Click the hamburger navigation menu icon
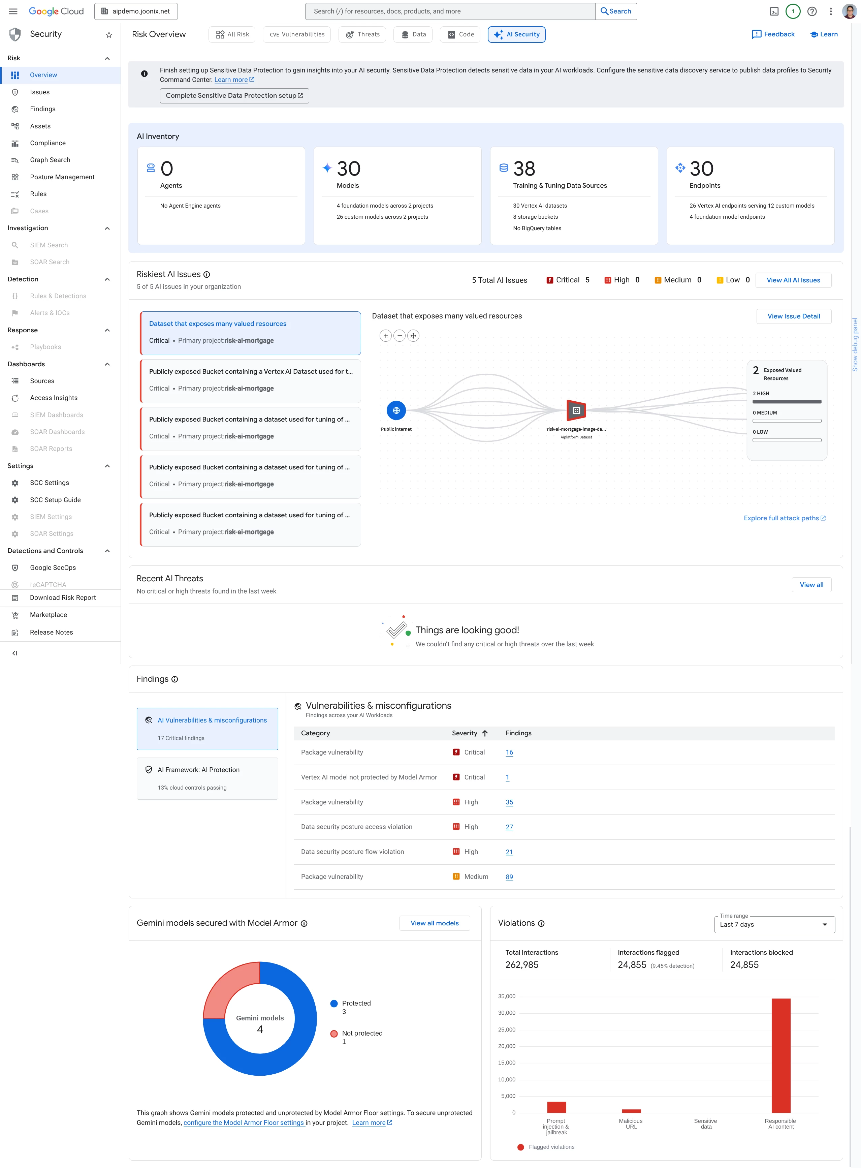This screenshot has height=1168, width=861. click(13, 11)
